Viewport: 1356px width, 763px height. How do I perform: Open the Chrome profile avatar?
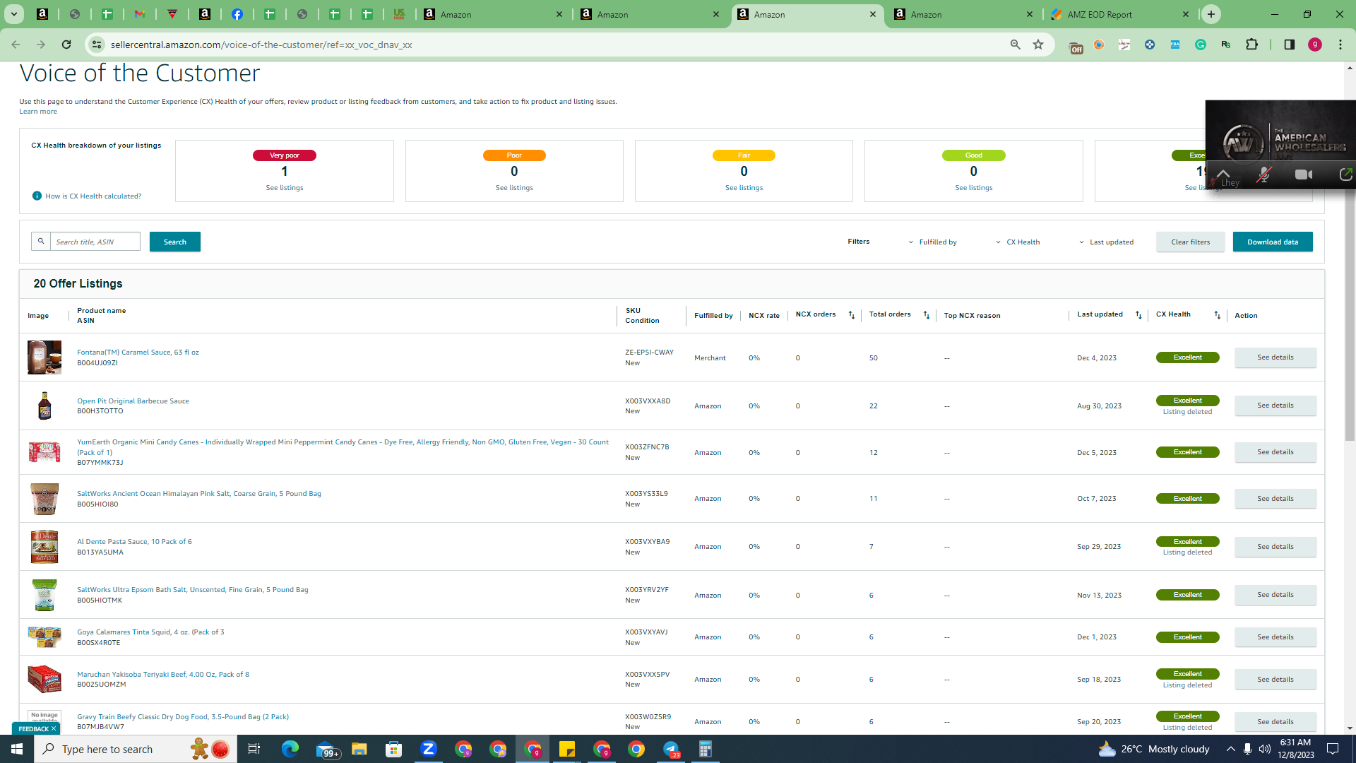point(1315,45)
